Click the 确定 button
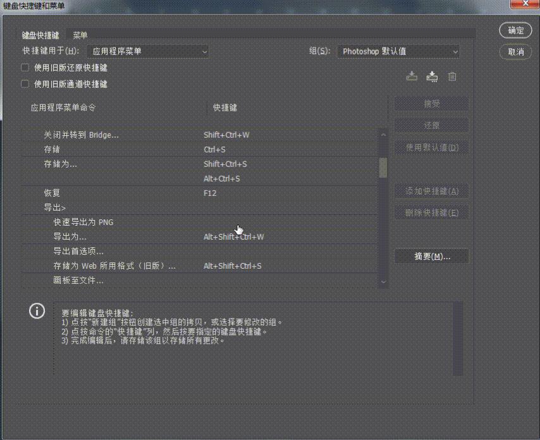The image size is (540, 440). 515,30
